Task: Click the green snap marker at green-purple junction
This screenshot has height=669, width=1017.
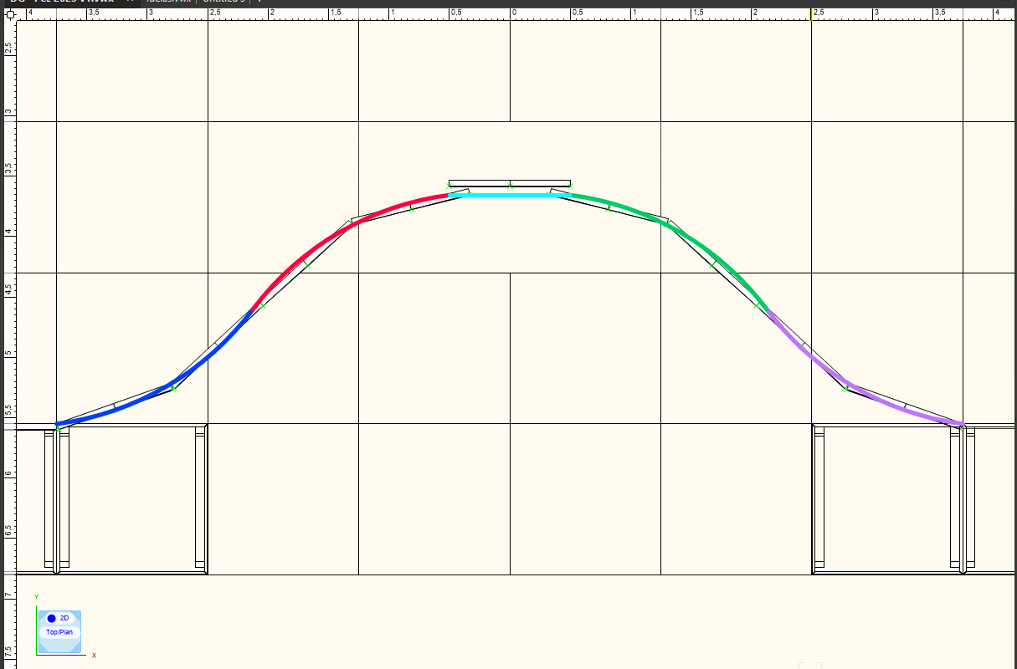Action: [757, 307]
